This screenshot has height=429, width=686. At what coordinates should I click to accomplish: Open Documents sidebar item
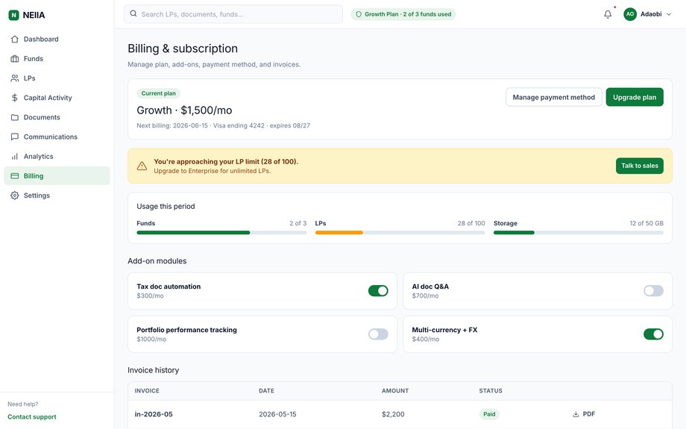(x=57, y=117)
